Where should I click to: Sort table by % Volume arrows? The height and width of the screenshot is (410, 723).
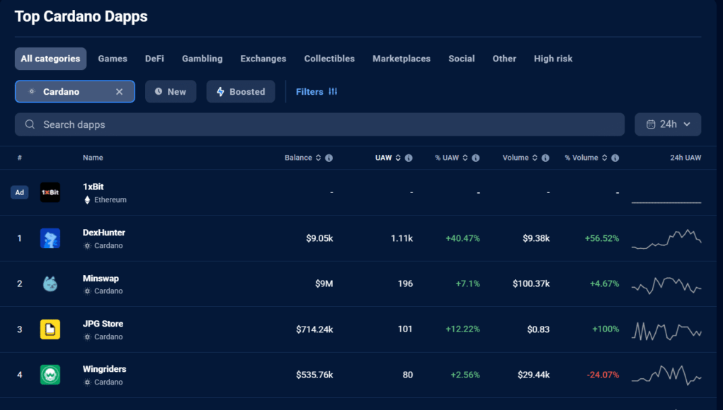pyautogui.click(x=605, y=158)
